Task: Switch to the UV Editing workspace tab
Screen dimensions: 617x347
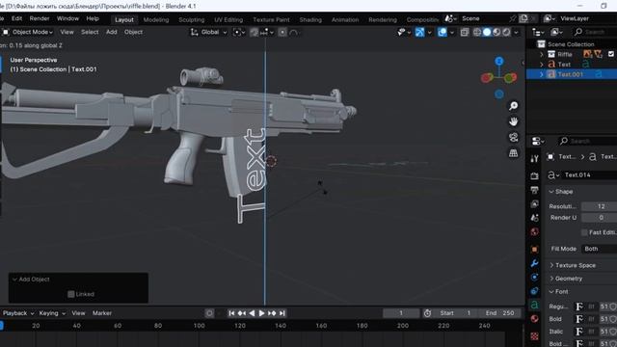Action: point(228,19)
